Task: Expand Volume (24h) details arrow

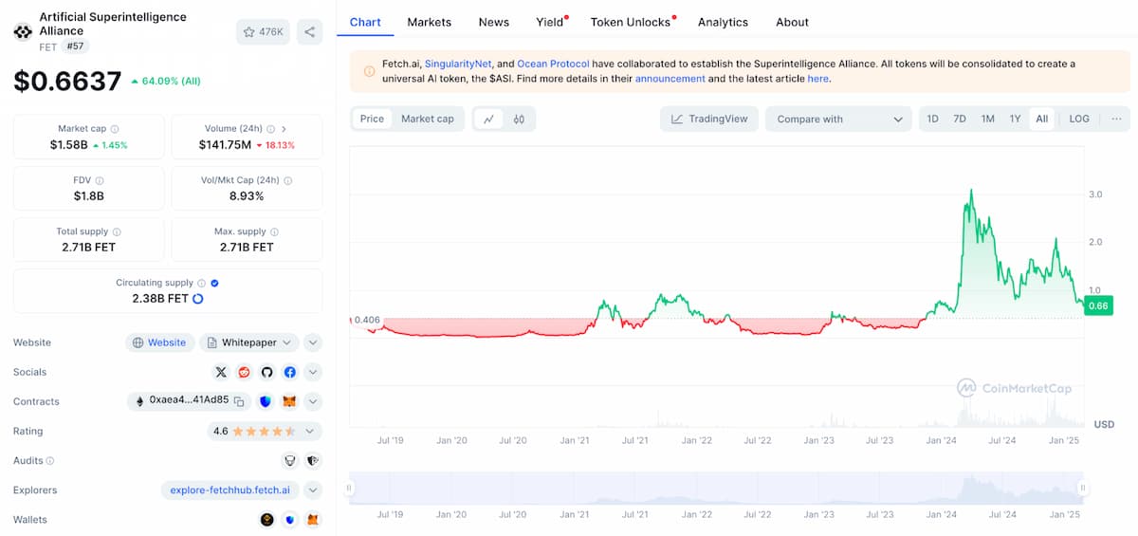Action: click(284, 129)
